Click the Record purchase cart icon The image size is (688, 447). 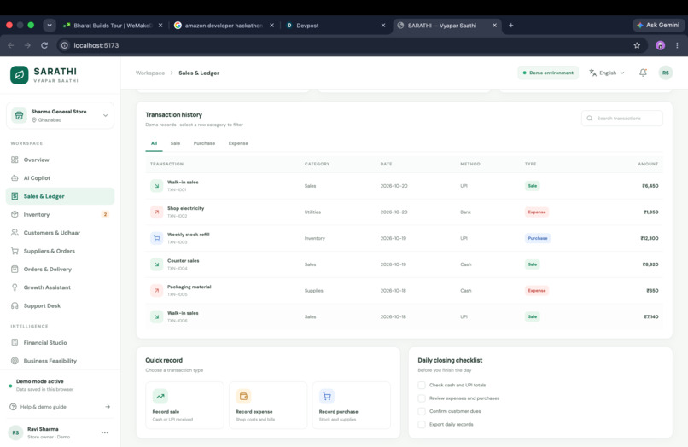(x=327, y=396)
